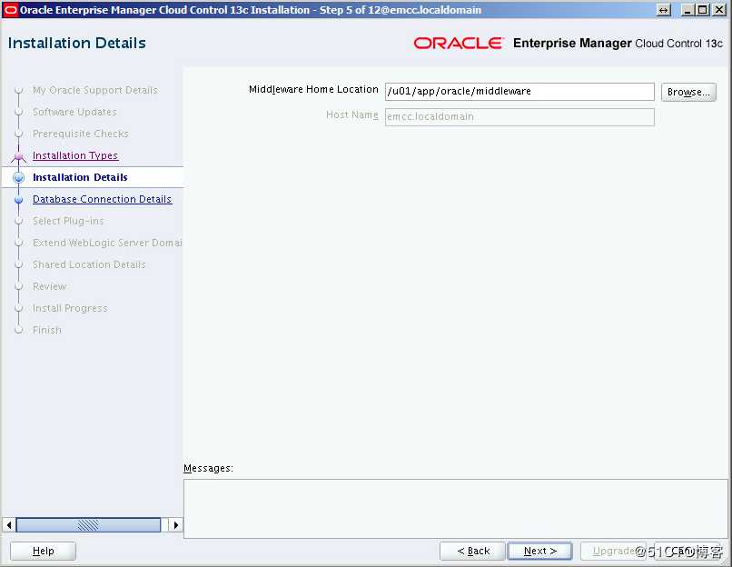Click the Finish step
Screen dimensions: 732x567
[x=46, y=330]
